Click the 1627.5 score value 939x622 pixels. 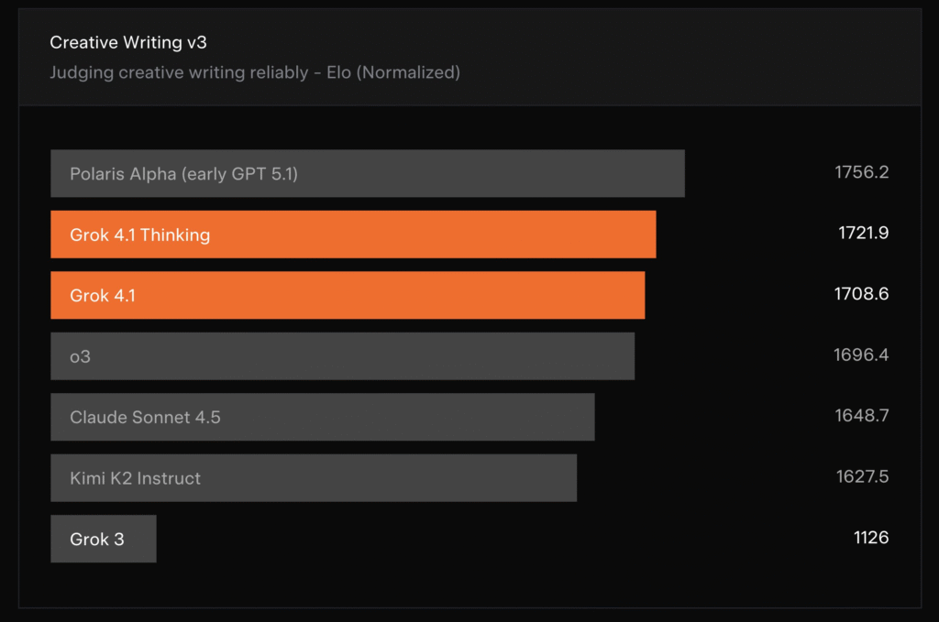click(862, 476)
